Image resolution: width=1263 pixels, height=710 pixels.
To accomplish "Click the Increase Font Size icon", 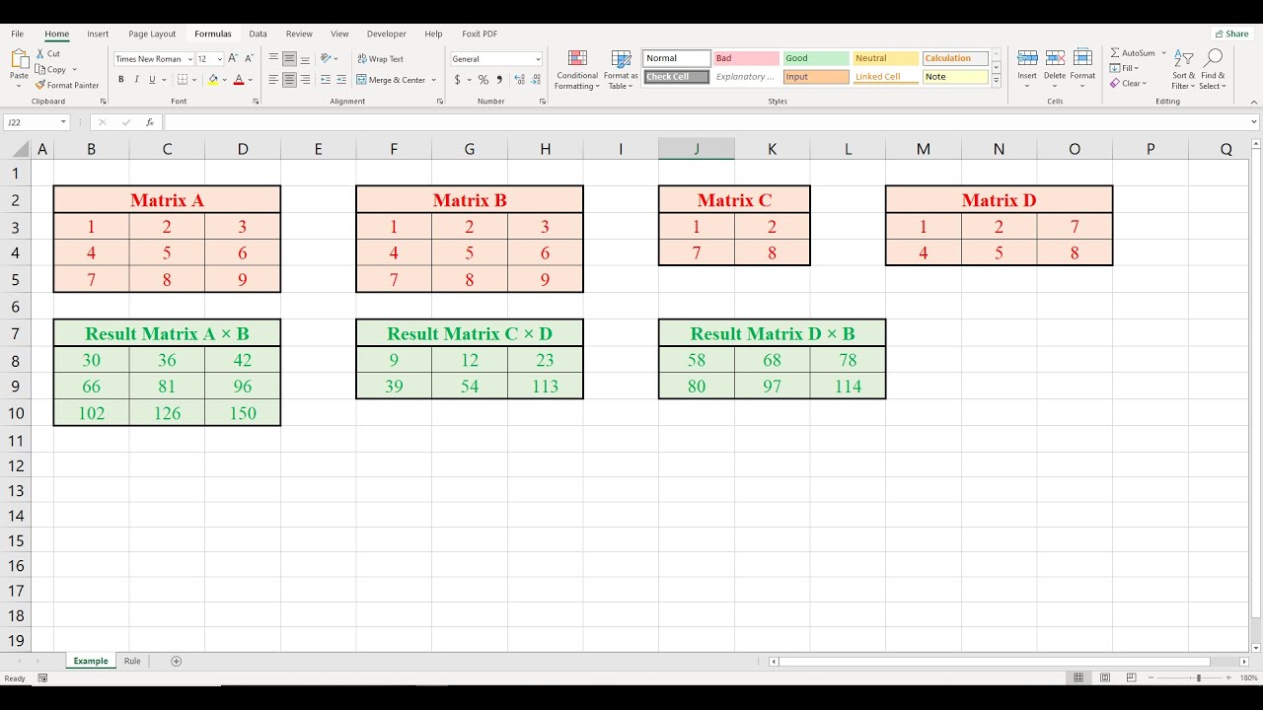I will tap(234, 59).
